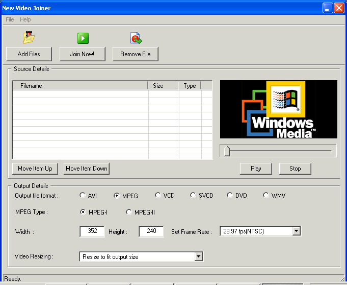Open the File menu
Screen dimensions: 347x285
tap(10, 19)
